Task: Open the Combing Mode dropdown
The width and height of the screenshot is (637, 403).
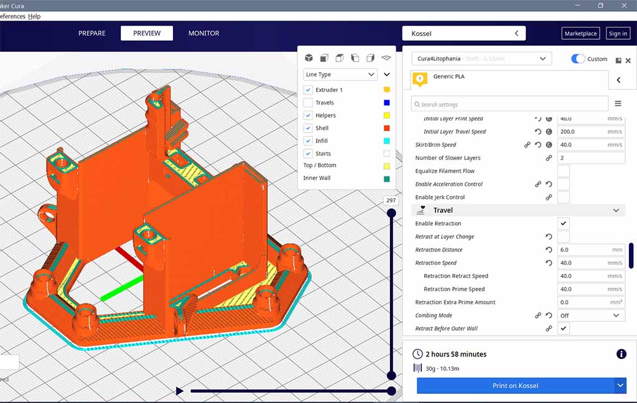Action: tap(591, 315)
